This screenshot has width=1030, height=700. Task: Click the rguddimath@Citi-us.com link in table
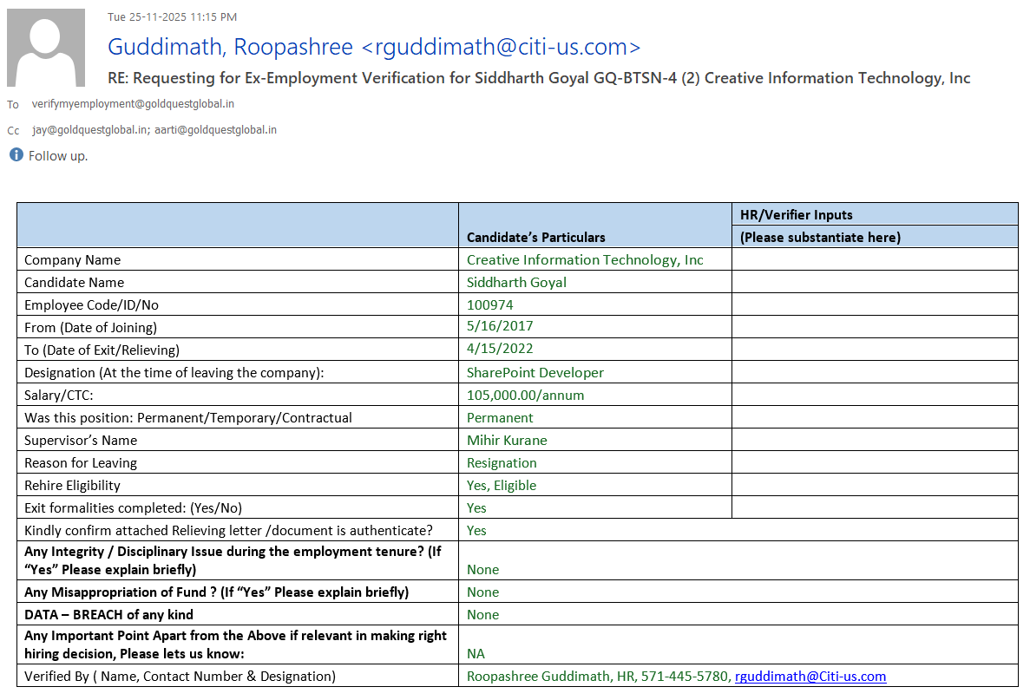[810, 677]
